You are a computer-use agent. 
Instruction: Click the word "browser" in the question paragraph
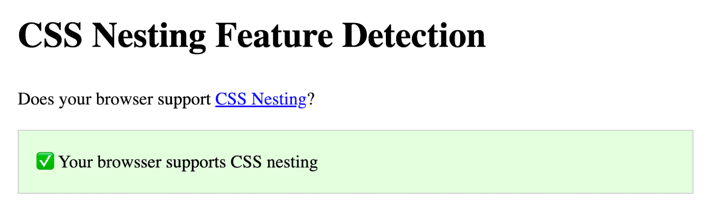(123, 99)
